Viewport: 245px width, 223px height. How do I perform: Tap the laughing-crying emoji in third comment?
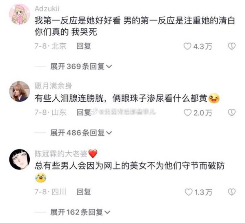coord(40,178)
